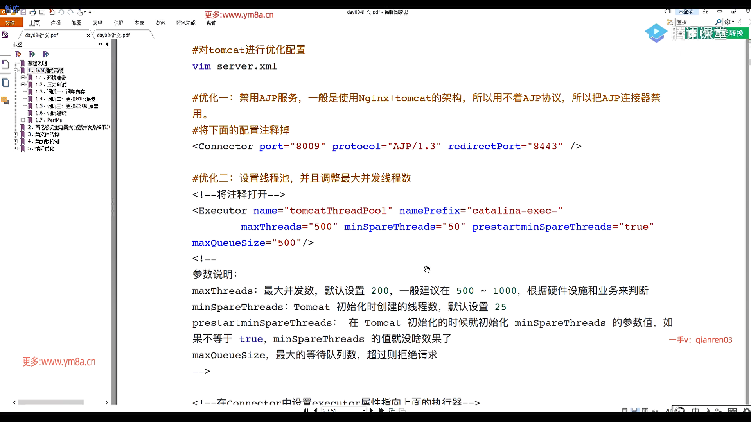Image resolution: width=751 pixels, height=422 pixels.
Task: Click the undo arrow icon
Action: pos(61,13)
